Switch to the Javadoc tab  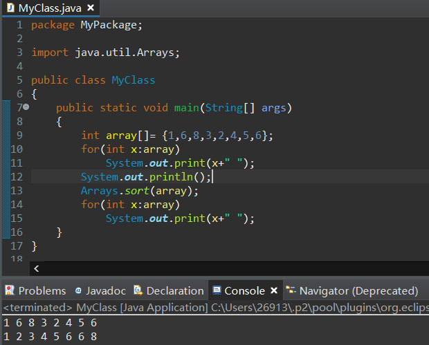100,290
